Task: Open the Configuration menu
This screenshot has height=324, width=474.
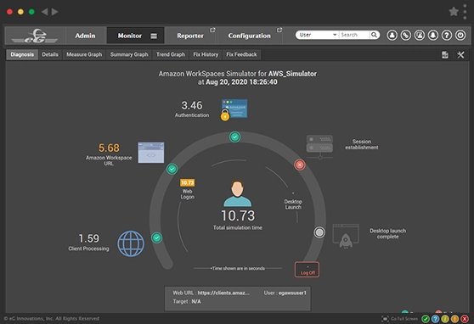Action: coord(250,36)
